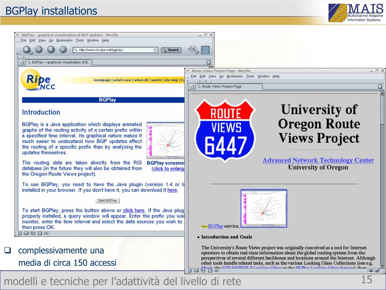386x290 pixels.
Task: Open the chat icon in BGPlay status bar
Action: point(46,233)
